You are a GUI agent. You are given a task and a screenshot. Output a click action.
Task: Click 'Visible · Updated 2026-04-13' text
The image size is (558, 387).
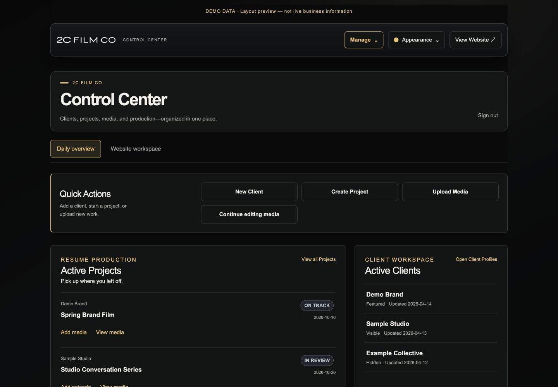(396, 333)
